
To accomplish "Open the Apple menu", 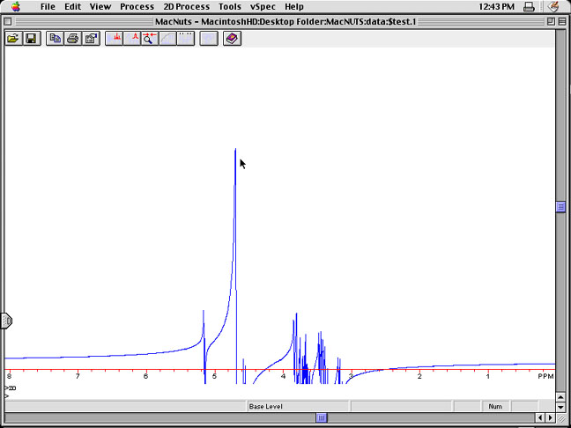I will (x=15, y=6).
